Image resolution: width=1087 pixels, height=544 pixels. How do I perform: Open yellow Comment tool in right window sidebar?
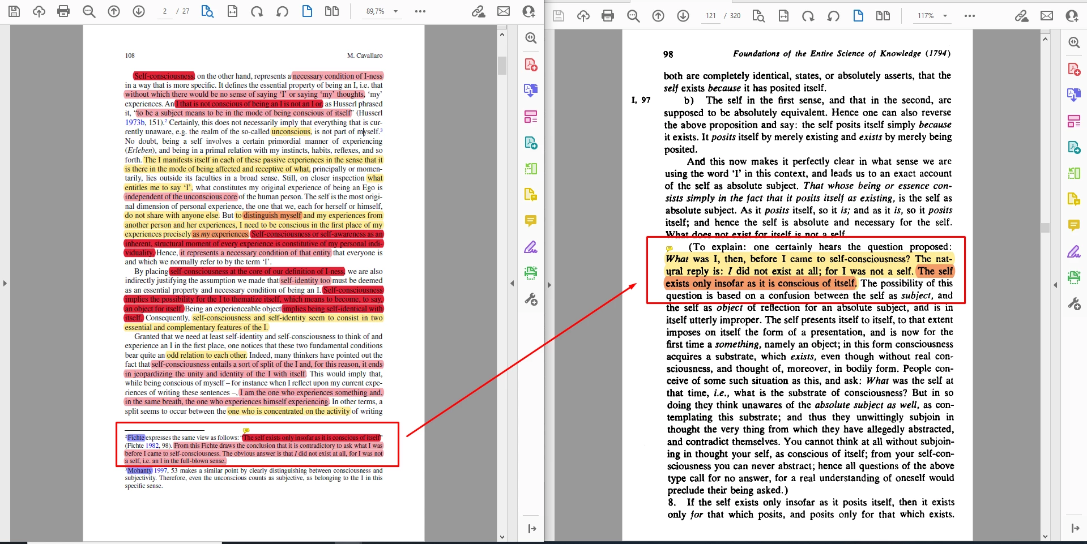(x=1074, y=225)
